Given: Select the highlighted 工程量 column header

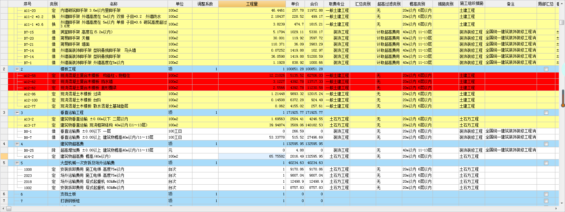Looking at the screenshot, I should click(252, 4).
